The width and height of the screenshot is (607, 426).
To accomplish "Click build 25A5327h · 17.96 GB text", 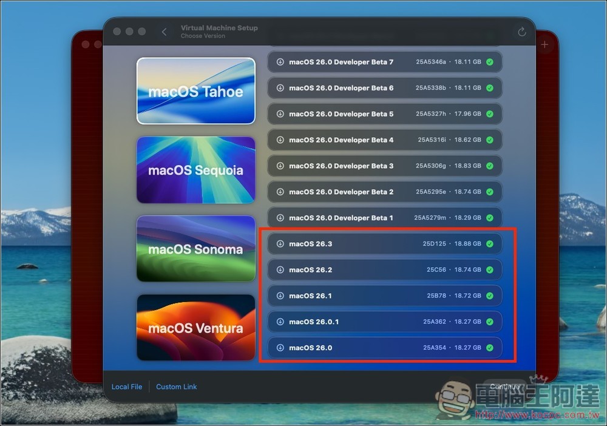I will pyautogui.click(x=449, y=113).
